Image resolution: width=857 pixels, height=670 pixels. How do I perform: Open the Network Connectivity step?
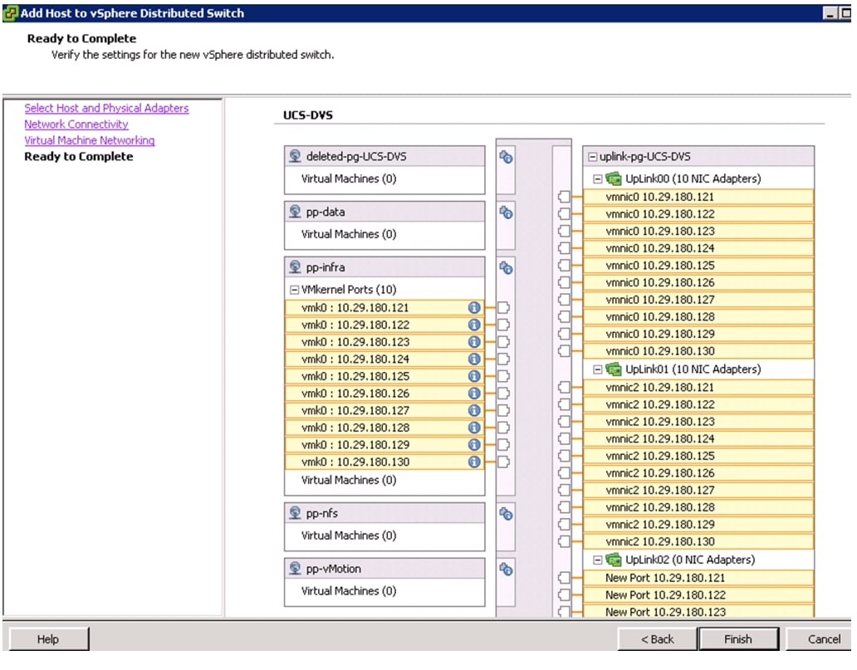tap(76, 124)
